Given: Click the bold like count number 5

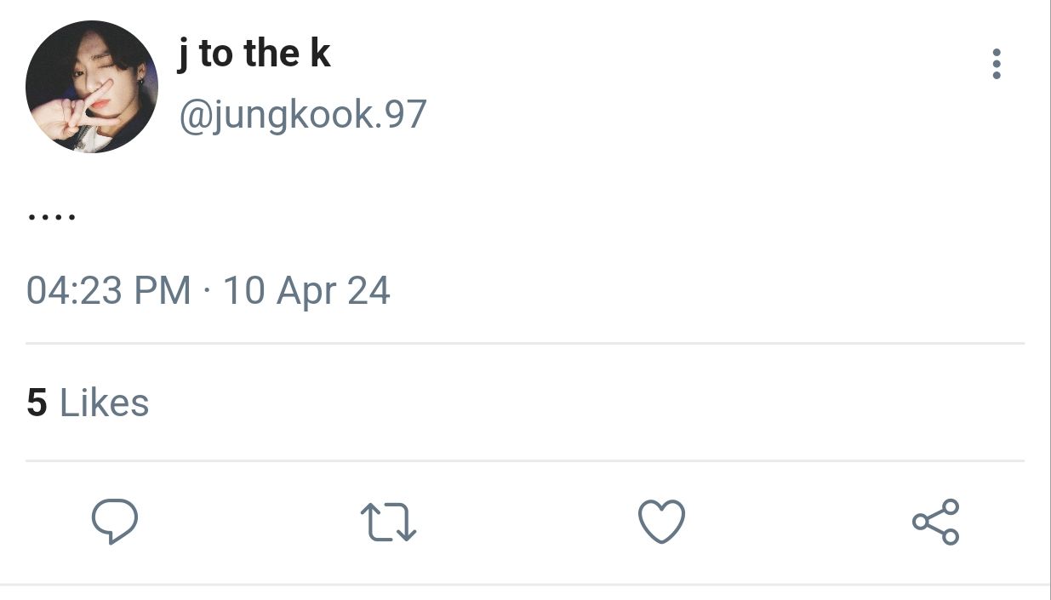Looking at the screenshot, I should coord(37,403).
